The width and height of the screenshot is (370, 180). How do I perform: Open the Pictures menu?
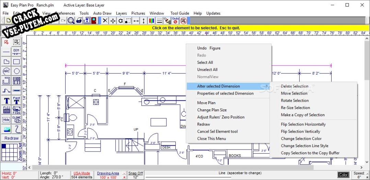coord(138,13)
